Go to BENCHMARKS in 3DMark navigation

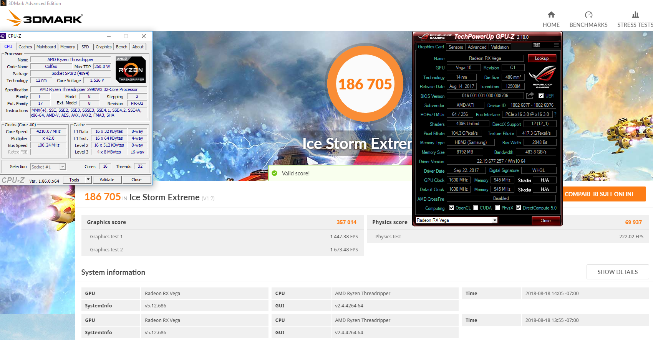point(588,25)
